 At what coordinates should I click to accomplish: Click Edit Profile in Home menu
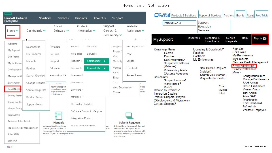[14, 57]
